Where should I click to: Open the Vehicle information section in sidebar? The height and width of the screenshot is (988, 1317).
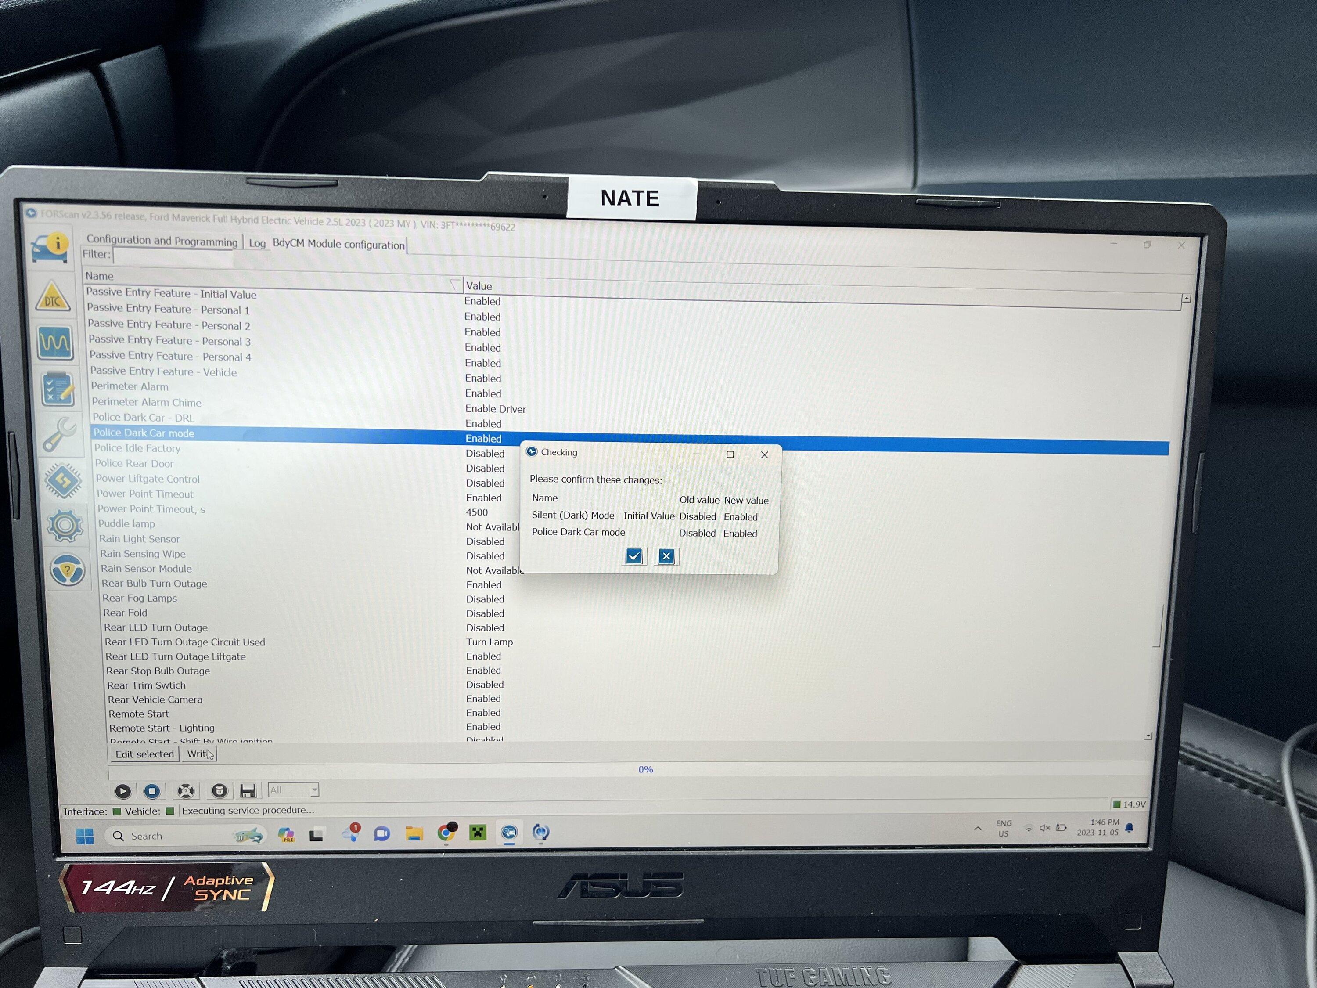(x=50, y=249)
